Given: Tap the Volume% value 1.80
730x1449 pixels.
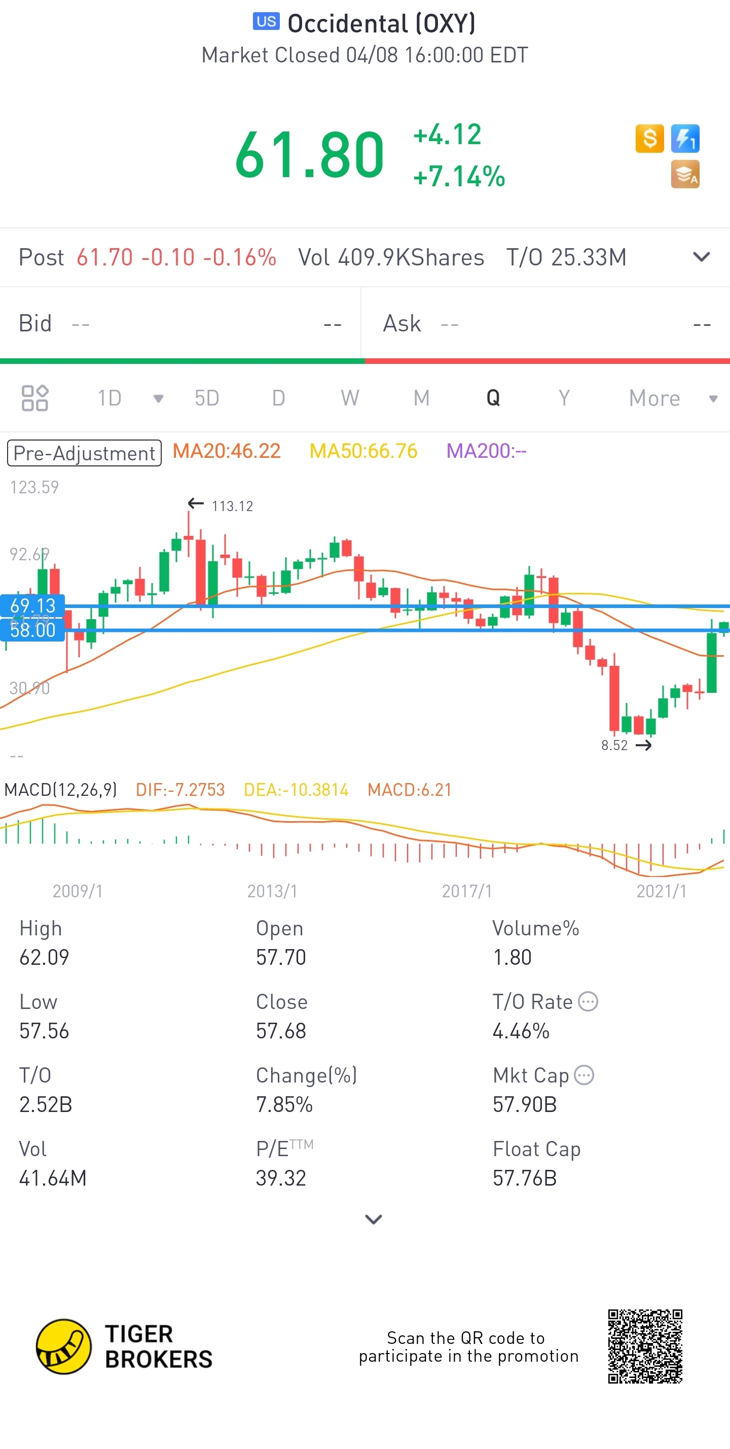Looking at the screenshot, I should (513, 957).
